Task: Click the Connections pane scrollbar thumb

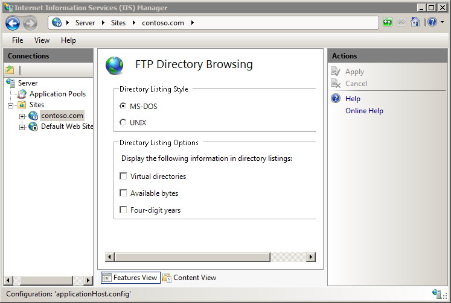Action: tap(46, 280)
